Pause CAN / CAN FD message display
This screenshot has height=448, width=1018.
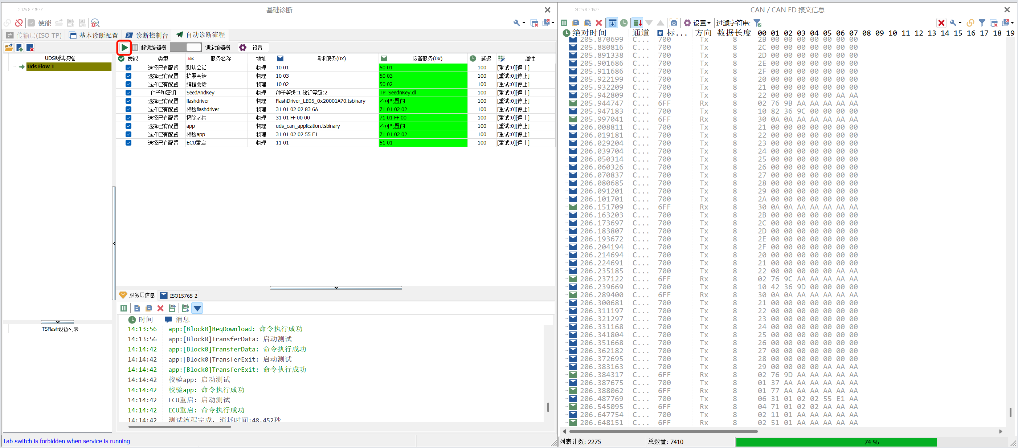click(564, 23)
